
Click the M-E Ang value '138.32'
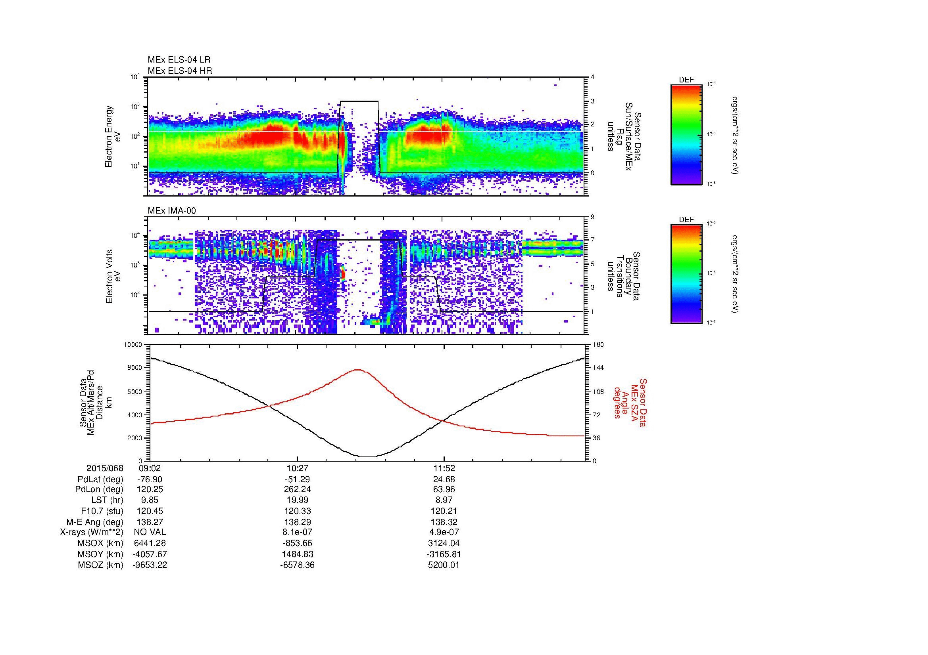(x=444, y=523)
